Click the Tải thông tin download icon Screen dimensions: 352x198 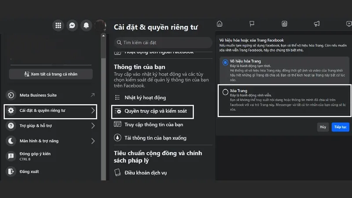click(x=117, y=138)
